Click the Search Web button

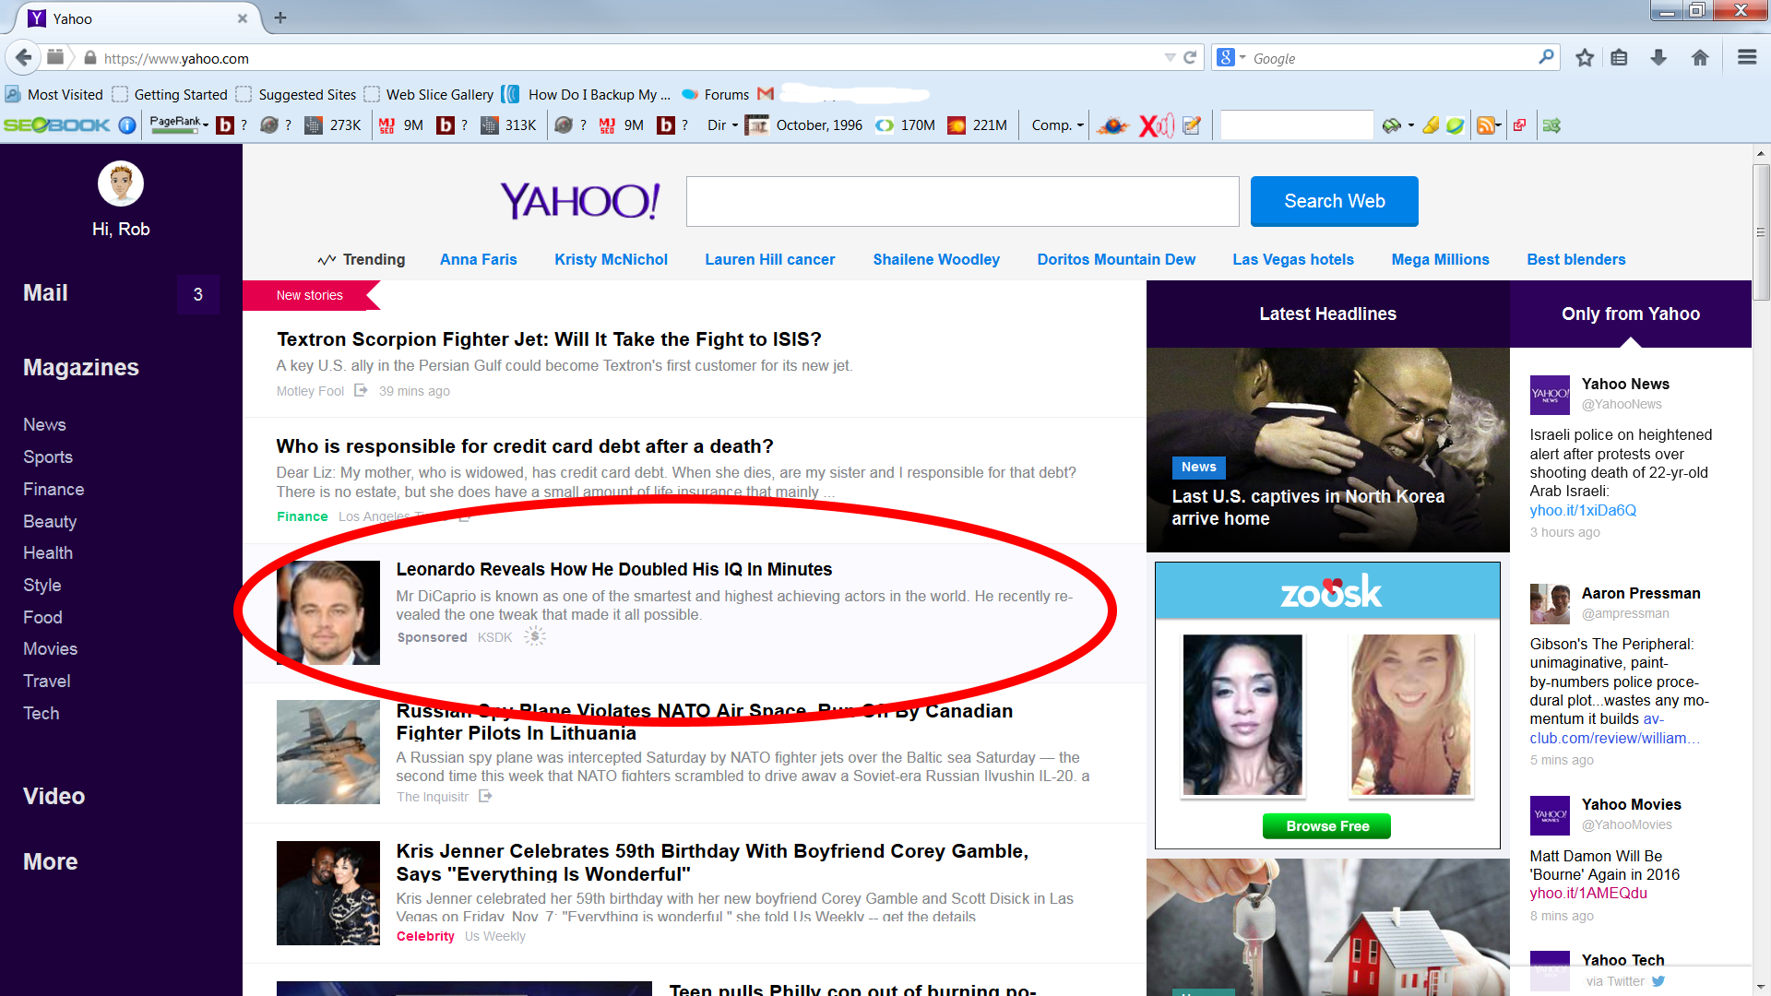tap(1334, 201)
